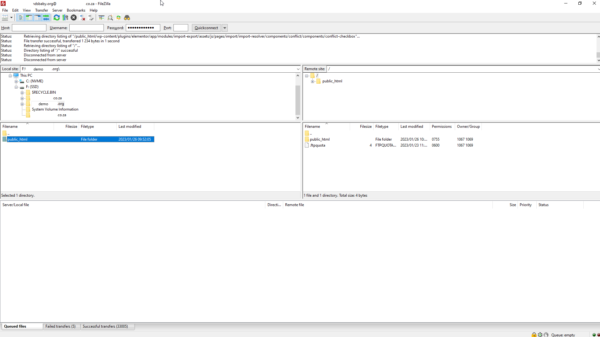Select the C: (NVME) drive
This screenshot has height=337, width=600.
35,81
